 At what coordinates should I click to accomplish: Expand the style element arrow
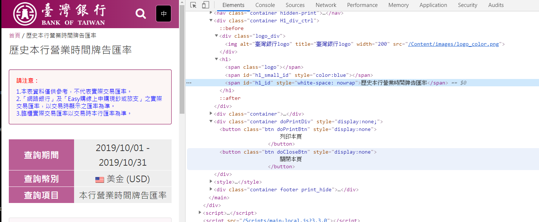click(211, 182)
